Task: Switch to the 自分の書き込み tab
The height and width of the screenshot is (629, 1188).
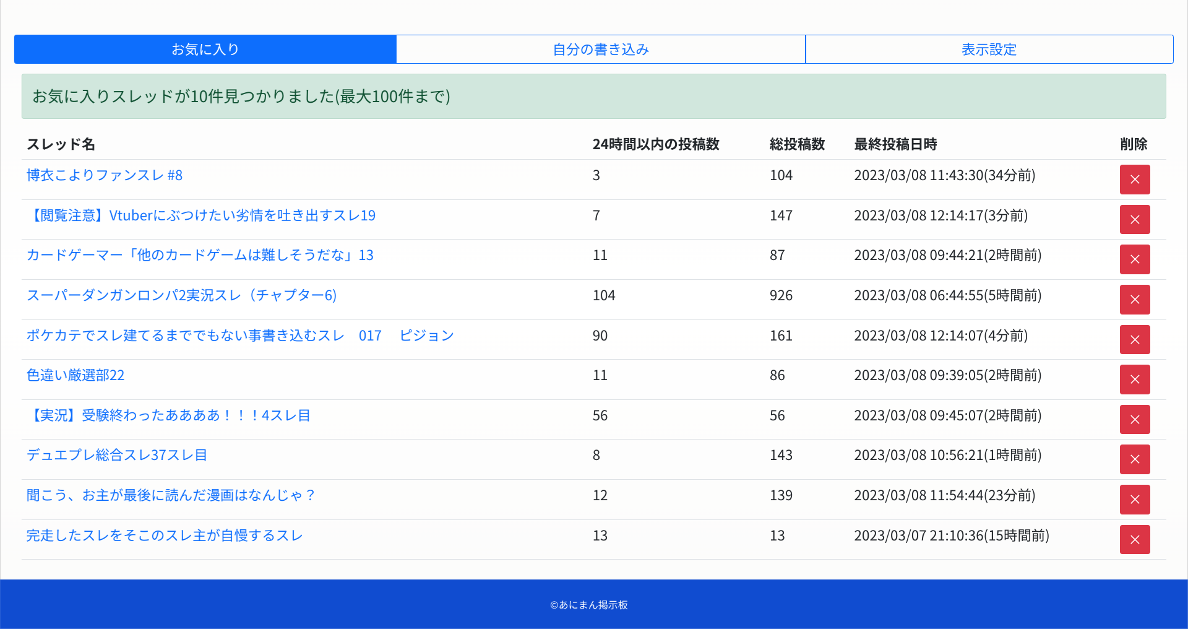Action: click(x=600, y=50)
